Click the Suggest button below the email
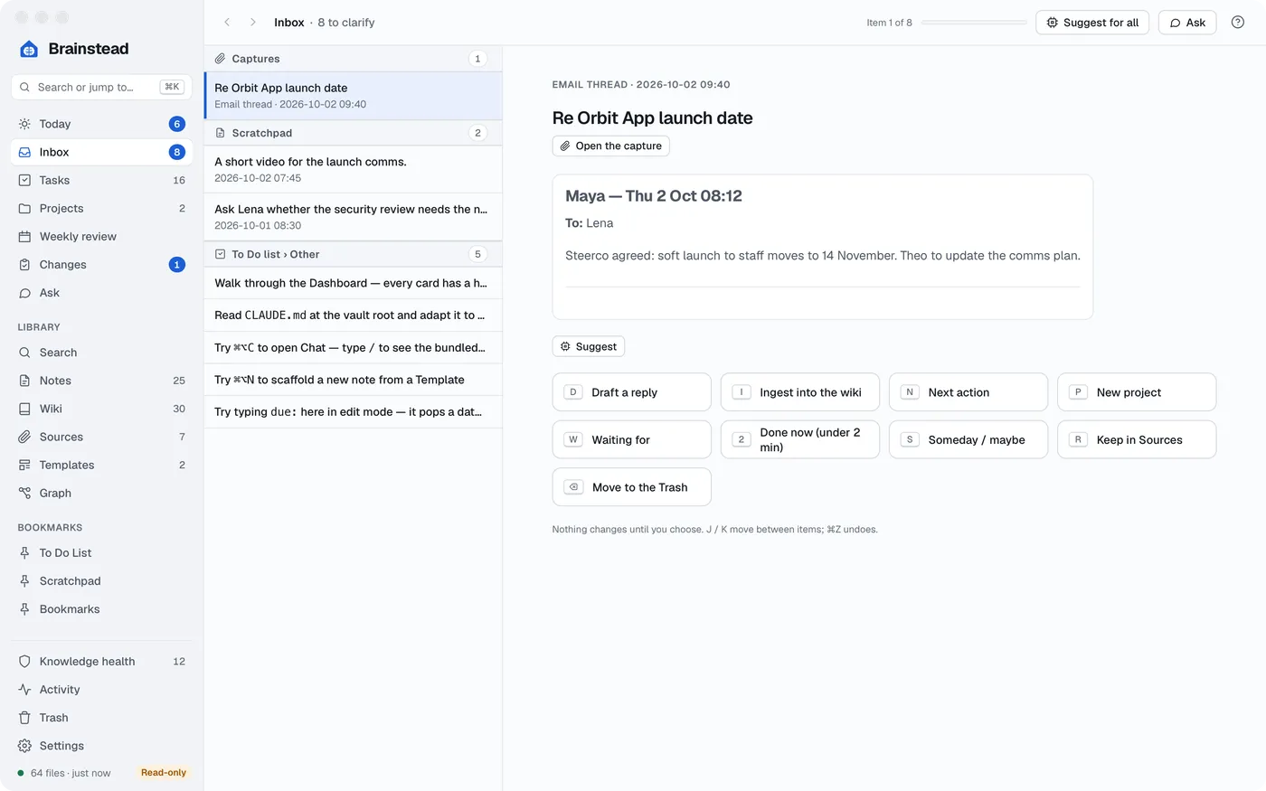1266x791 pixels. point(588,346)
